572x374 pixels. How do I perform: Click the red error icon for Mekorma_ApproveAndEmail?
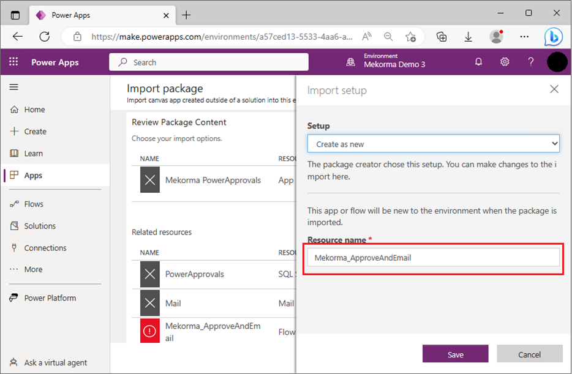(x=150, y=331)
